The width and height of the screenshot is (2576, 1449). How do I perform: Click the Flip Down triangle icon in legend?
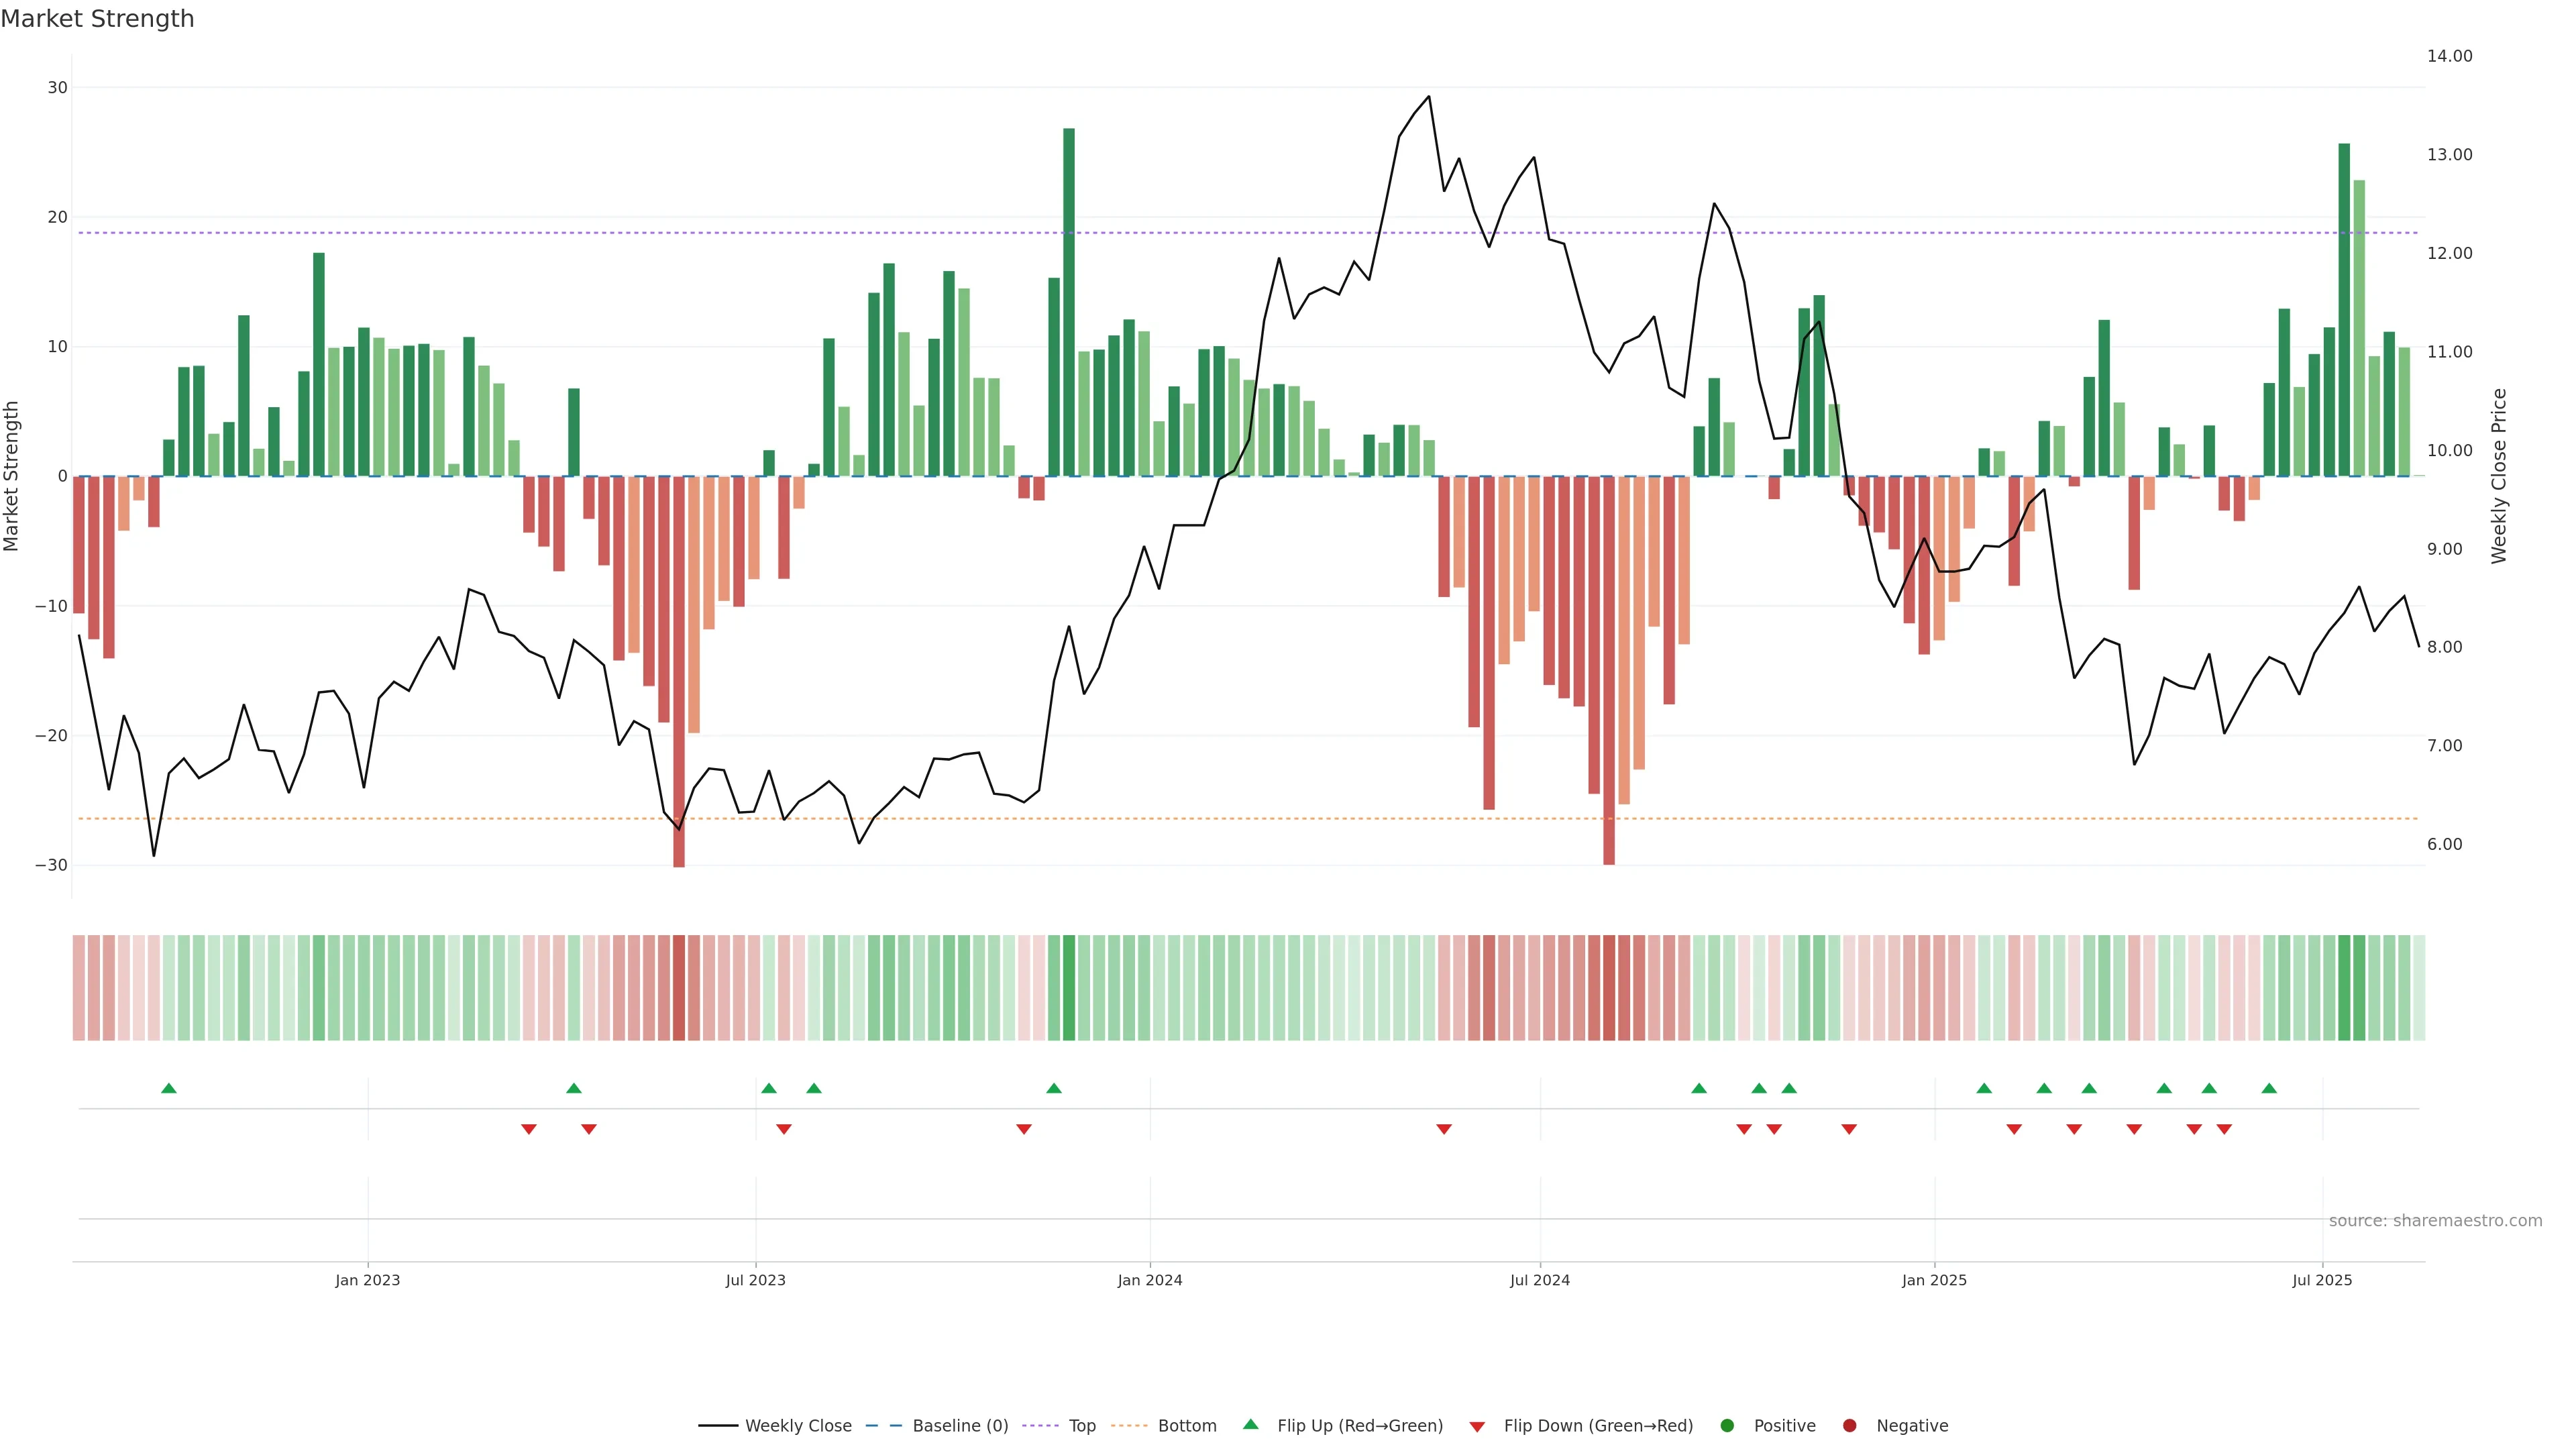pos(1477,1427)
